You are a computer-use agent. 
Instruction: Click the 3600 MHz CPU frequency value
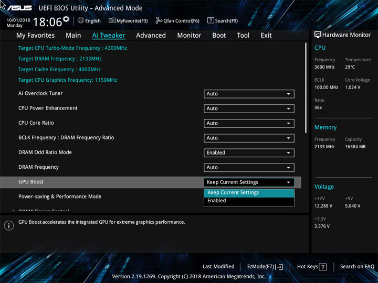(x=324, y=67)
